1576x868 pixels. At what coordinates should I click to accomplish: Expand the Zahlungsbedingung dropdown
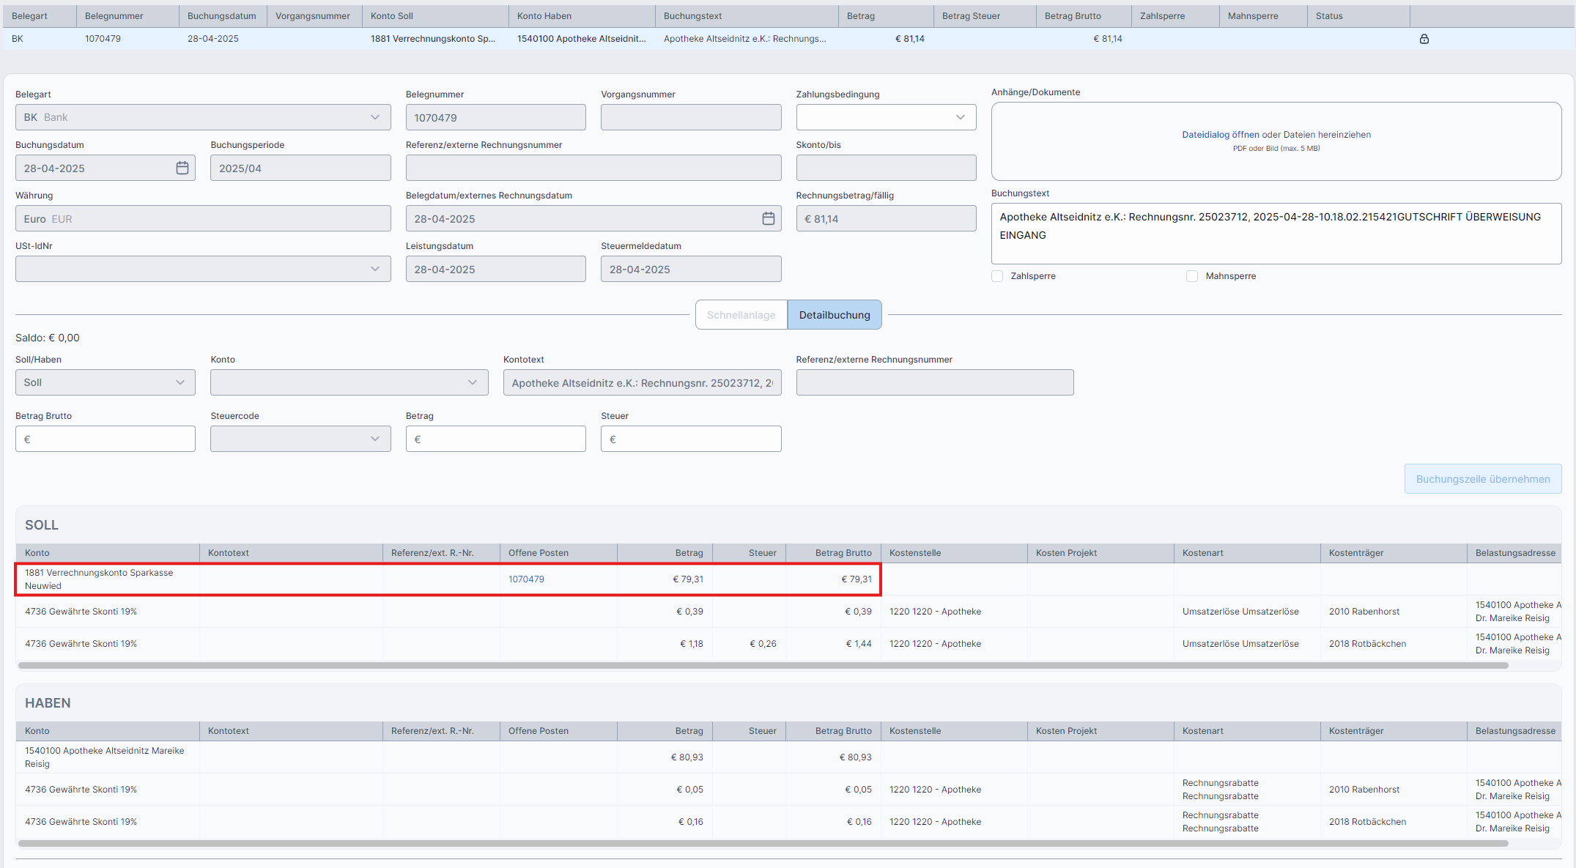(x=886, y=117)
